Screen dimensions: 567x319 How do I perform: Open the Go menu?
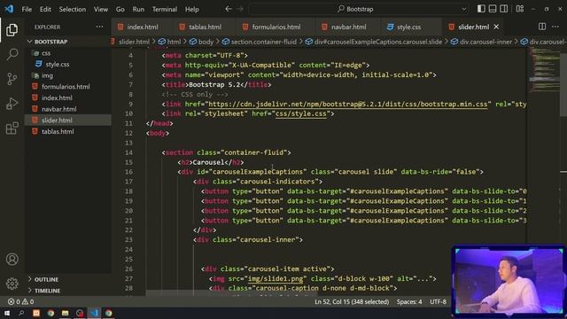pos(120,9)
